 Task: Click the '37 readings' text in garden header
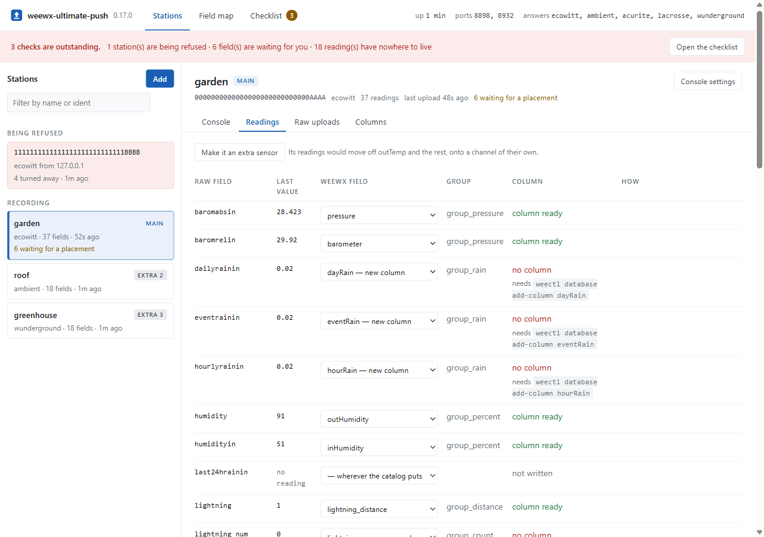(x=380, y=98)
